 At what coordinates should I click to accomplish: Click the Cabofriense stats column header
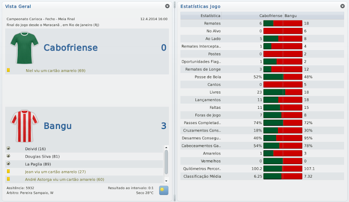pos(270,16)
